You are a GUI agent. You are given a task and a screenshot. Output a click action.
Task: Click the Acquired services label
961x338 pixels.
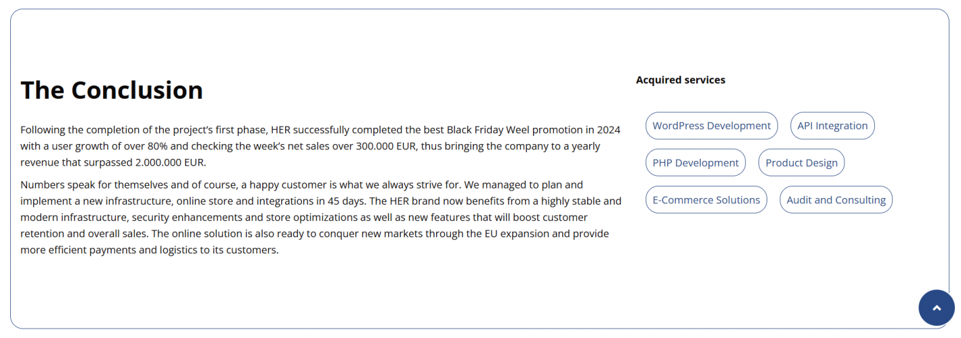[680, 80]
